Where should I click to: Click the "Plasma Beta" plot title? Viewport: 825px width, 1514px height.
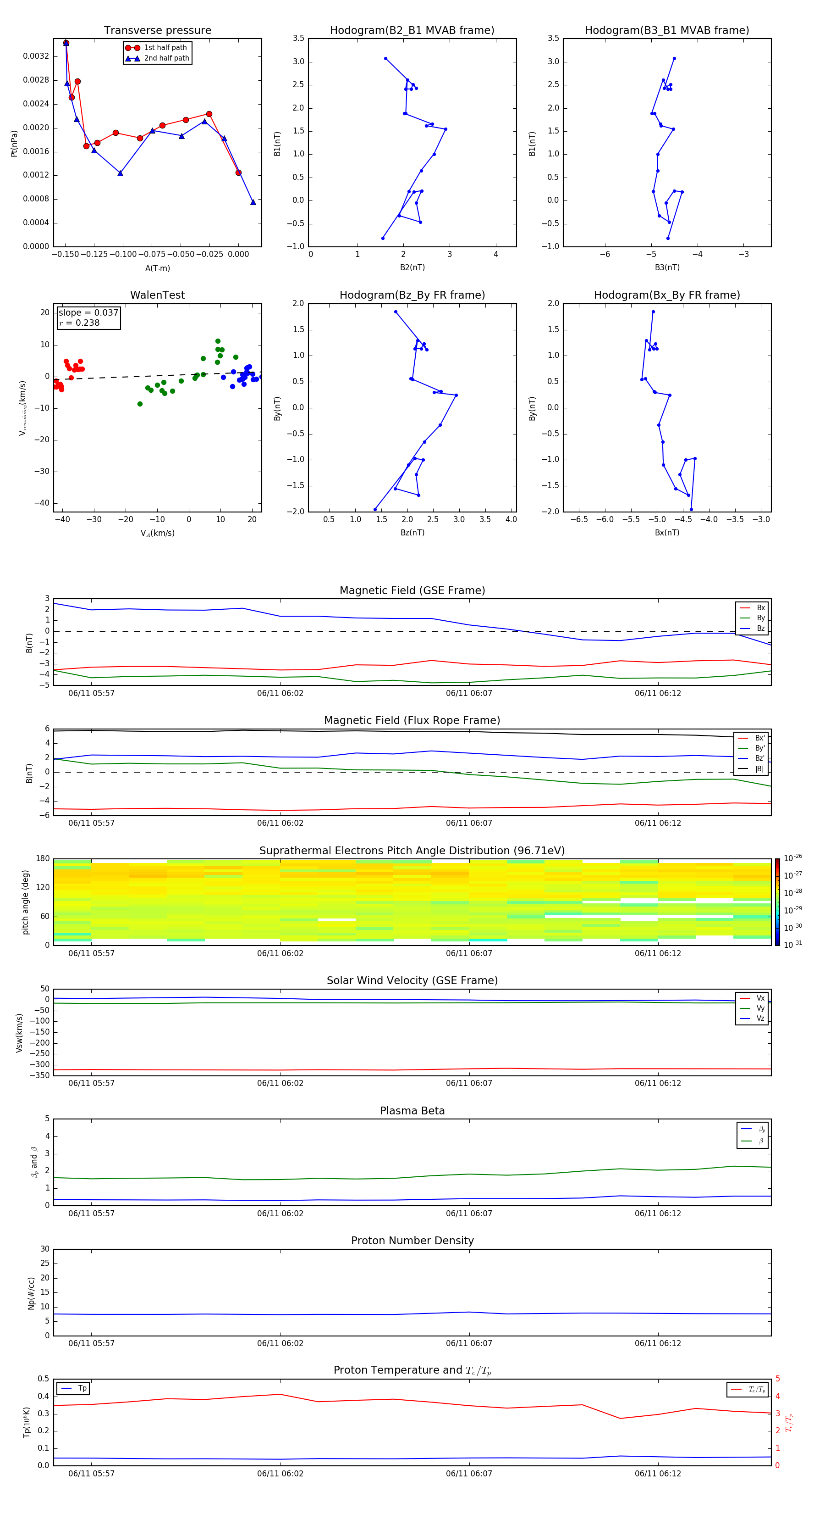tap(412, 1111)
